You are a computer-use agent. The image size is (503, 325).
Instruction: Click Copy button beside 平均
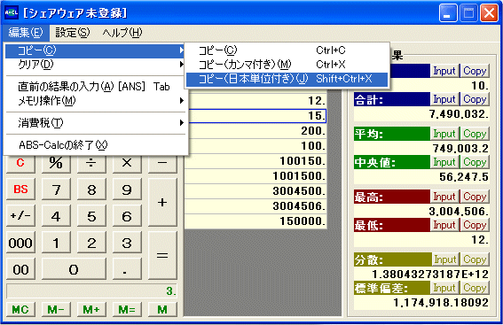coord(475,134)
